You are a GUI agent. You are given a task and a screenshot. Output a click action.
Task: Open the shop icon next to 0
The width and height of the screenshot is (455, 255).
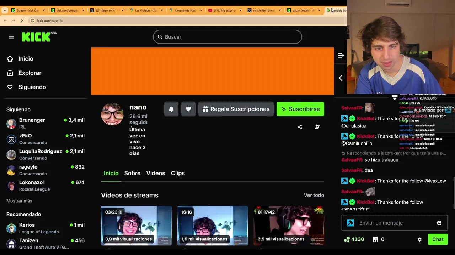(375, 239)
